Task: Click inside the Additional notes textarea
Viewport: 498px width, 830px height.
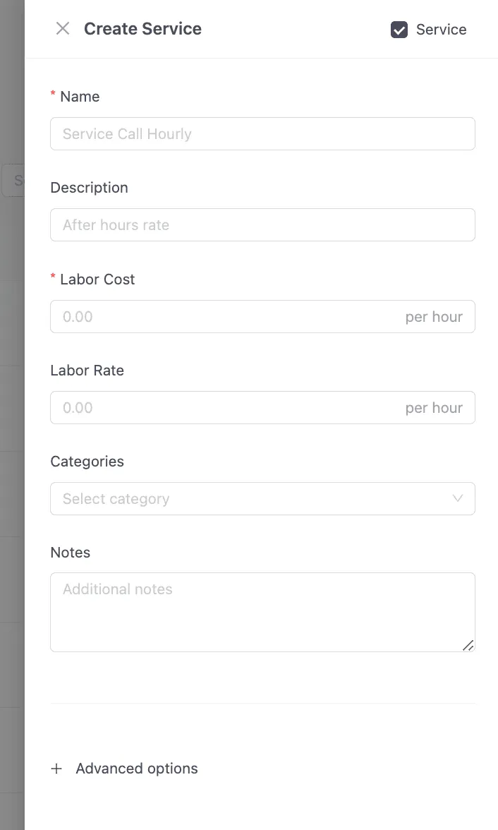Action: 261,611
